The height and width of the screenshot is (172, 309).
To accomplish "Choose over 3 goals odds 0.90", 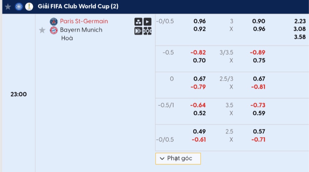I will click(x=259, y=21).
